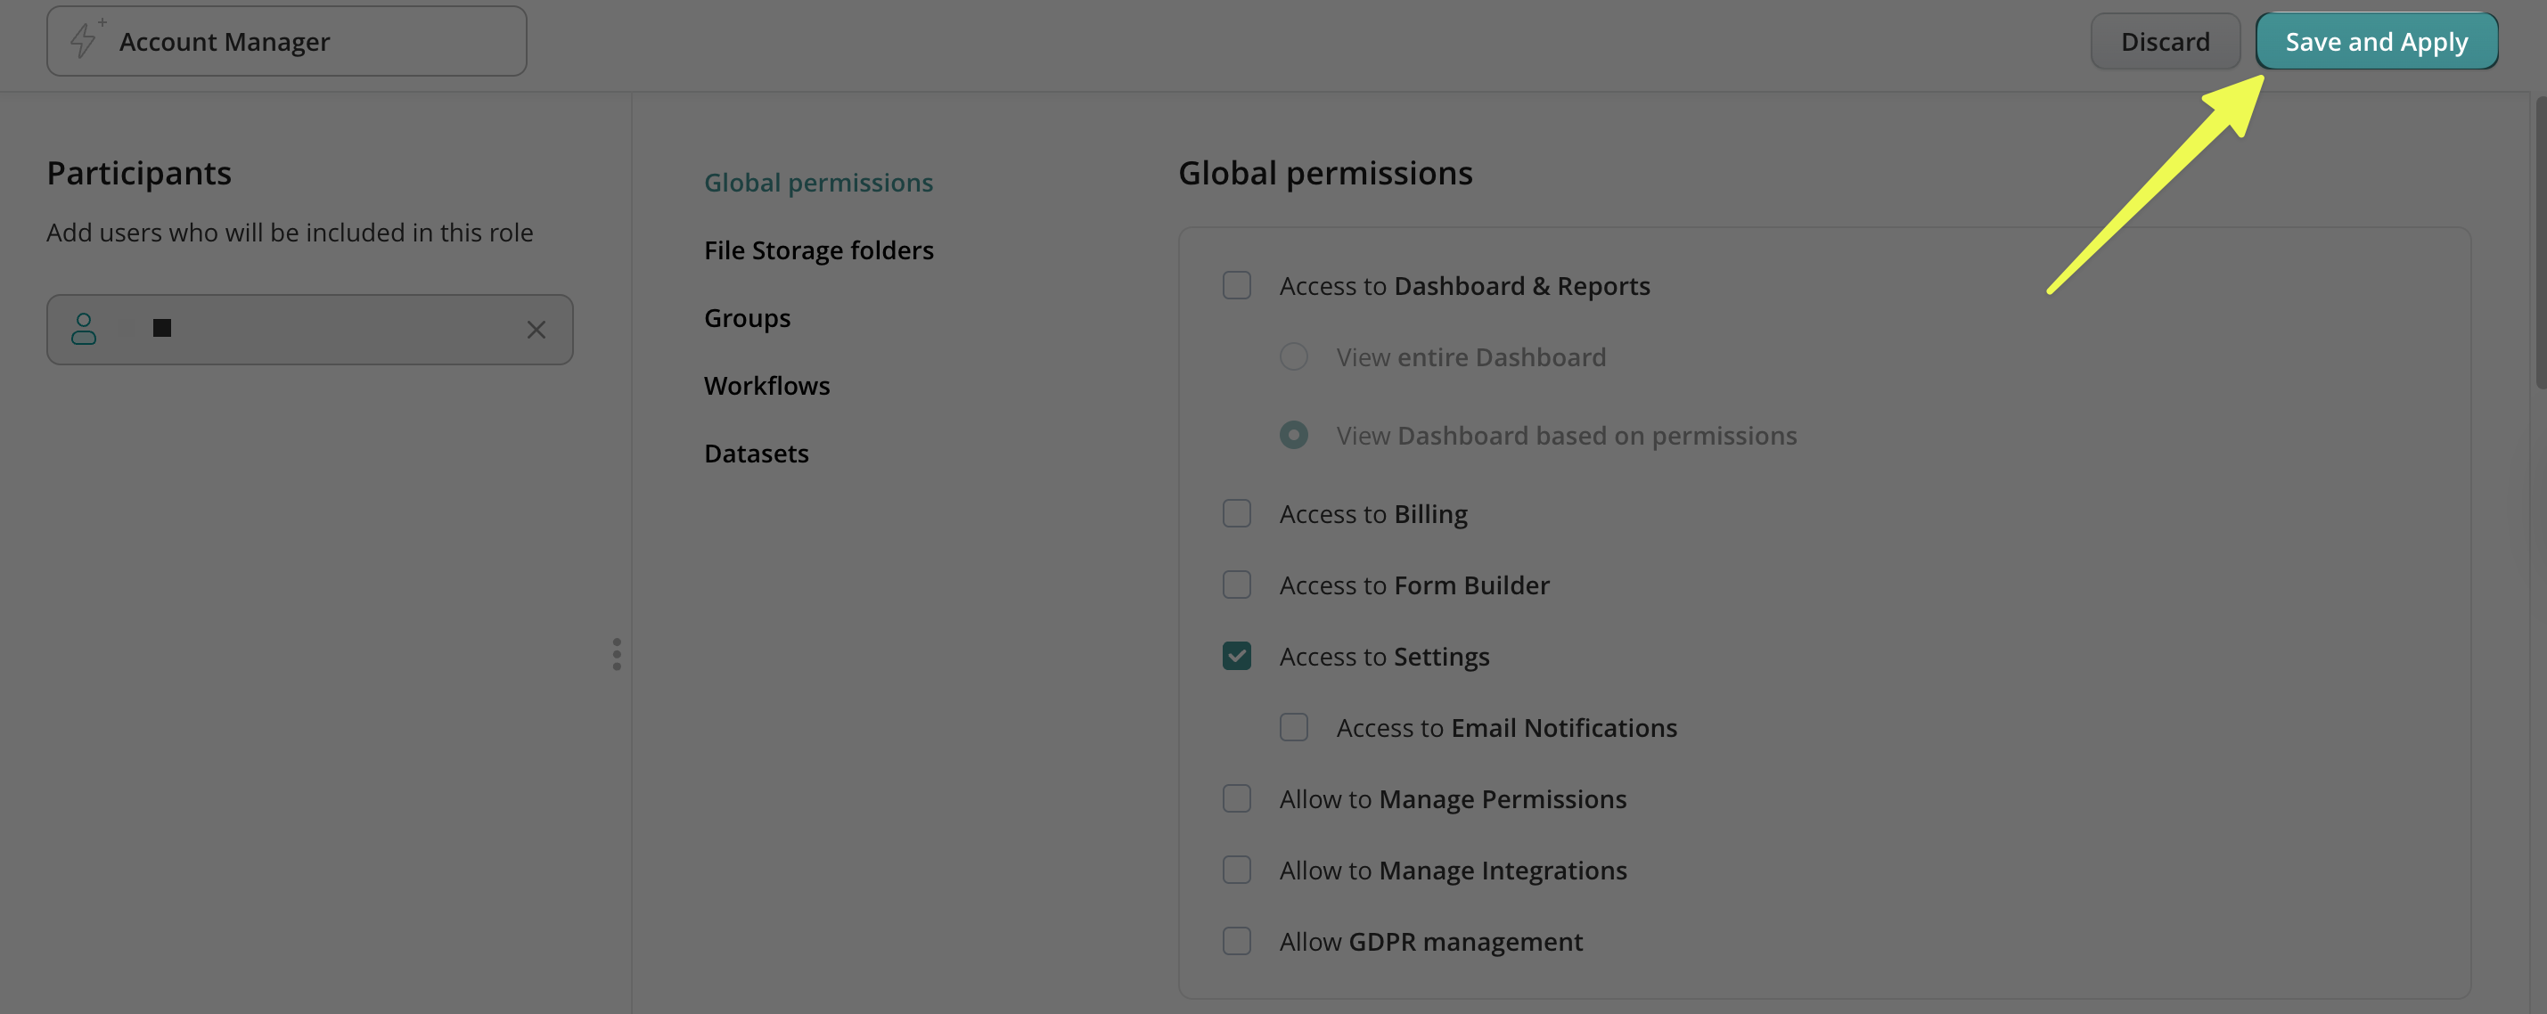Select View Dashboard based on permissions
Viewport: 2547px width, 1014px height.
point(1293,436)
